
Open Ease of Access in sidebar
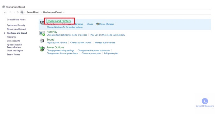pos(13,54)
